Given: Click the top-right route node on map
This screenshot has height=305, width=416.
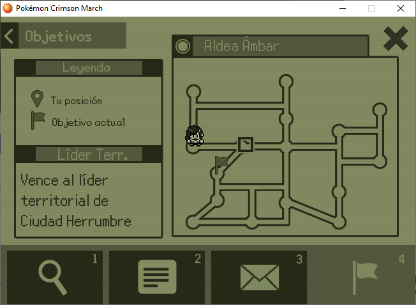Looking at the screenshot, I should pyautogui.click(x=380, y=109).
